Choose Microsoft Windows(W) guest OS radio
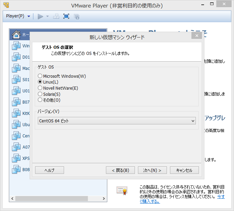 coord(40,76)
